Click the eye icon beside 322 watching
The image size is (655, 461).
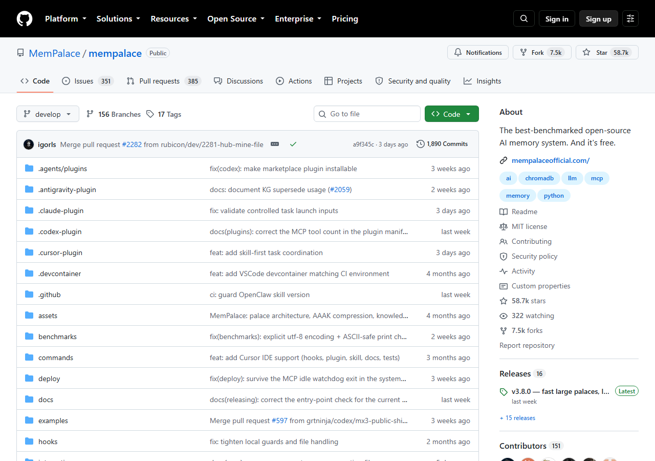[504, 316]
